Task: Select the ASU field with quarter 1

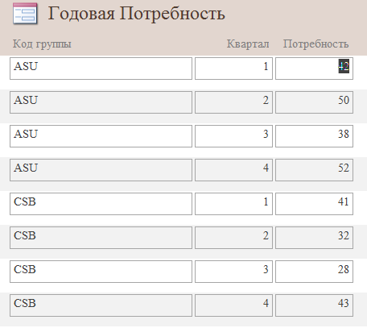Action: coord(101,69)
